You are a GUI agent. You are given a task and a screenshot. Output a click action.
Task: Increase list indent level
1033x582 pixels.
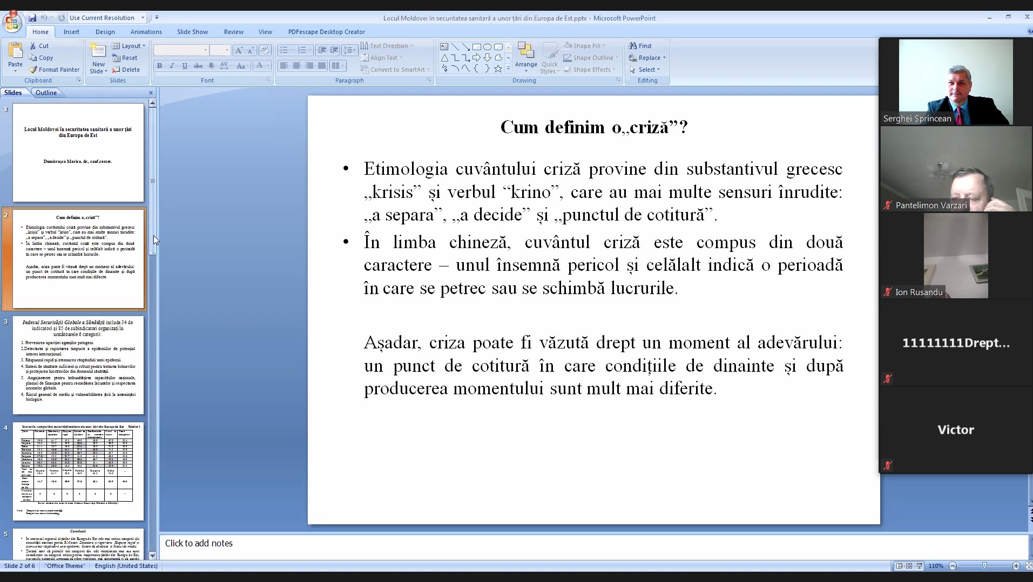[x=334, y=50]
